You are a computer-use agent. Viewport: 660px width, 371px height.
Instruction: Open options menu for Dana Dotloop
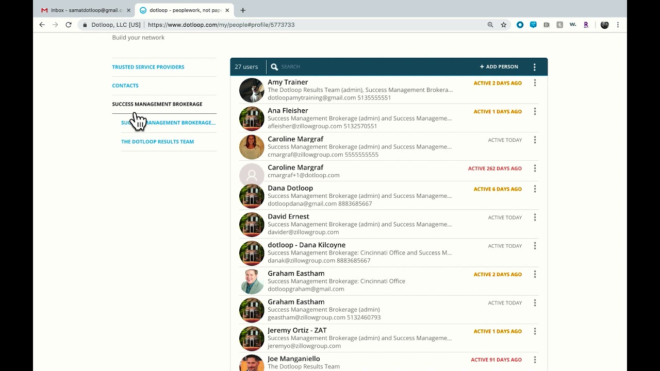click(535, 189)
